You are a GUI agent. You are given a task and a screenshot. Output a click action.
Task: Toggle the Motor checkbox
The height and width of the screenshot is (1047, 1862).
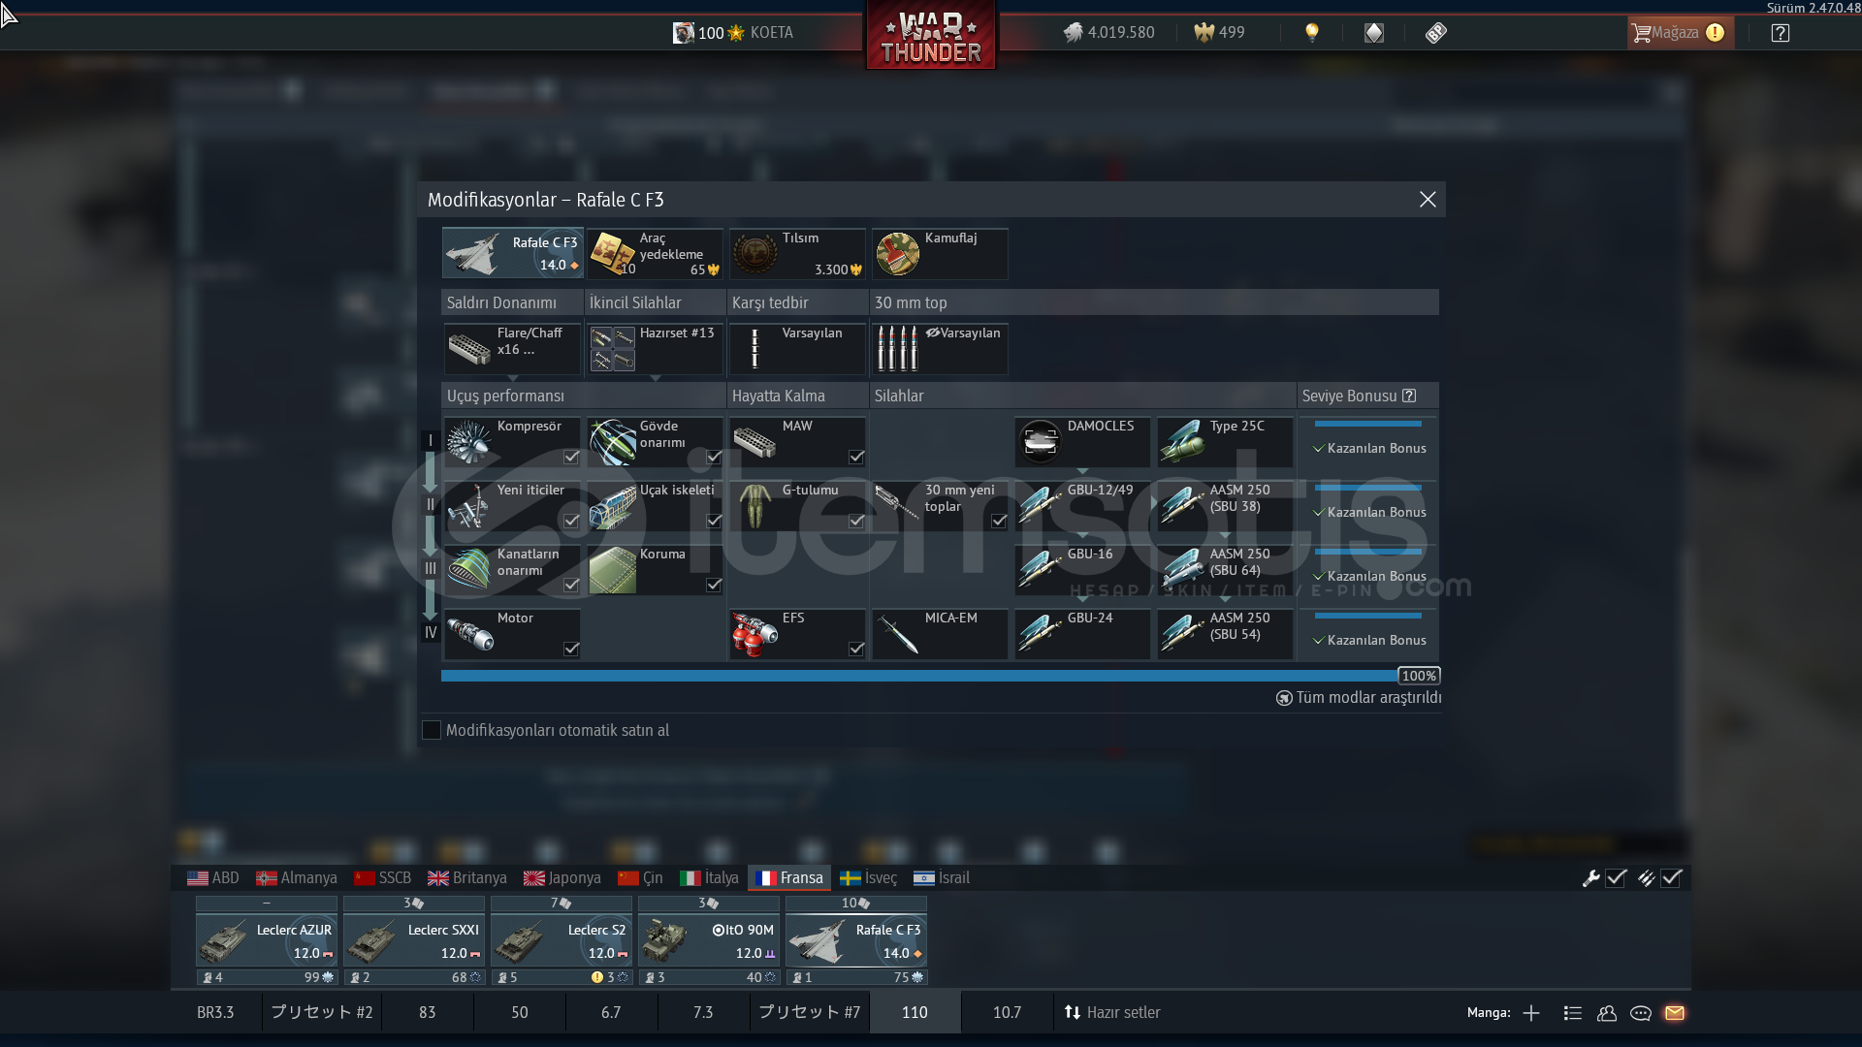571,649
